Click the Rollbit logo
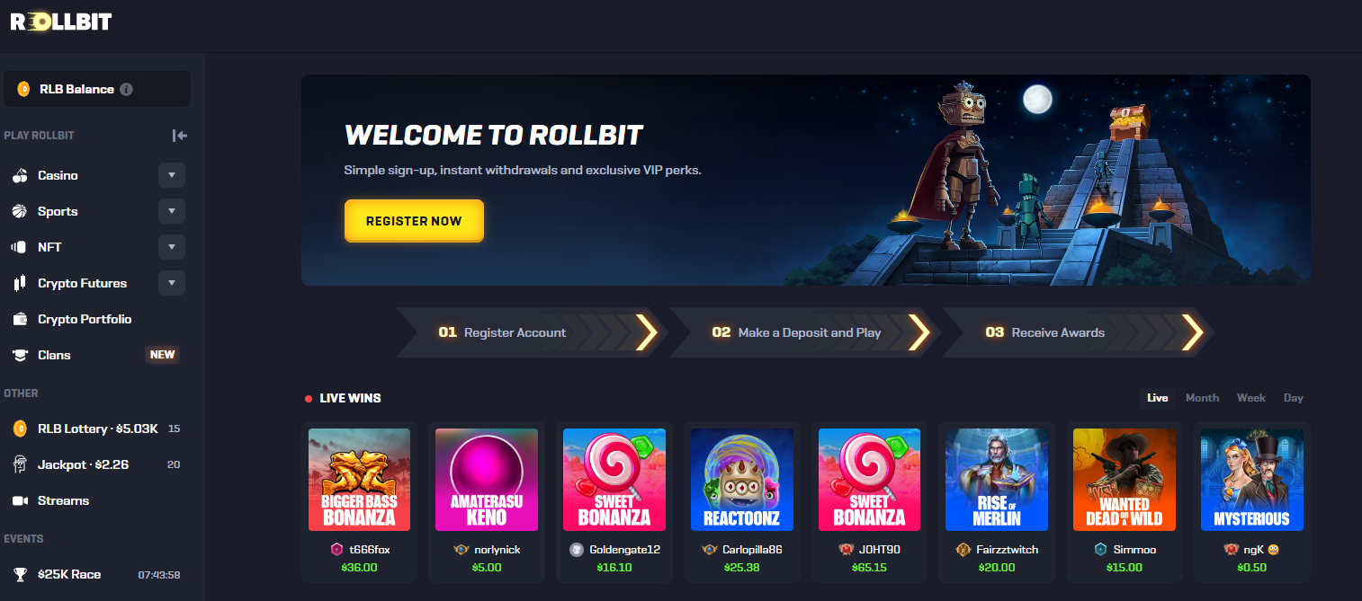1362x601 pixels. pyautogui.click(x=61, y=22)
